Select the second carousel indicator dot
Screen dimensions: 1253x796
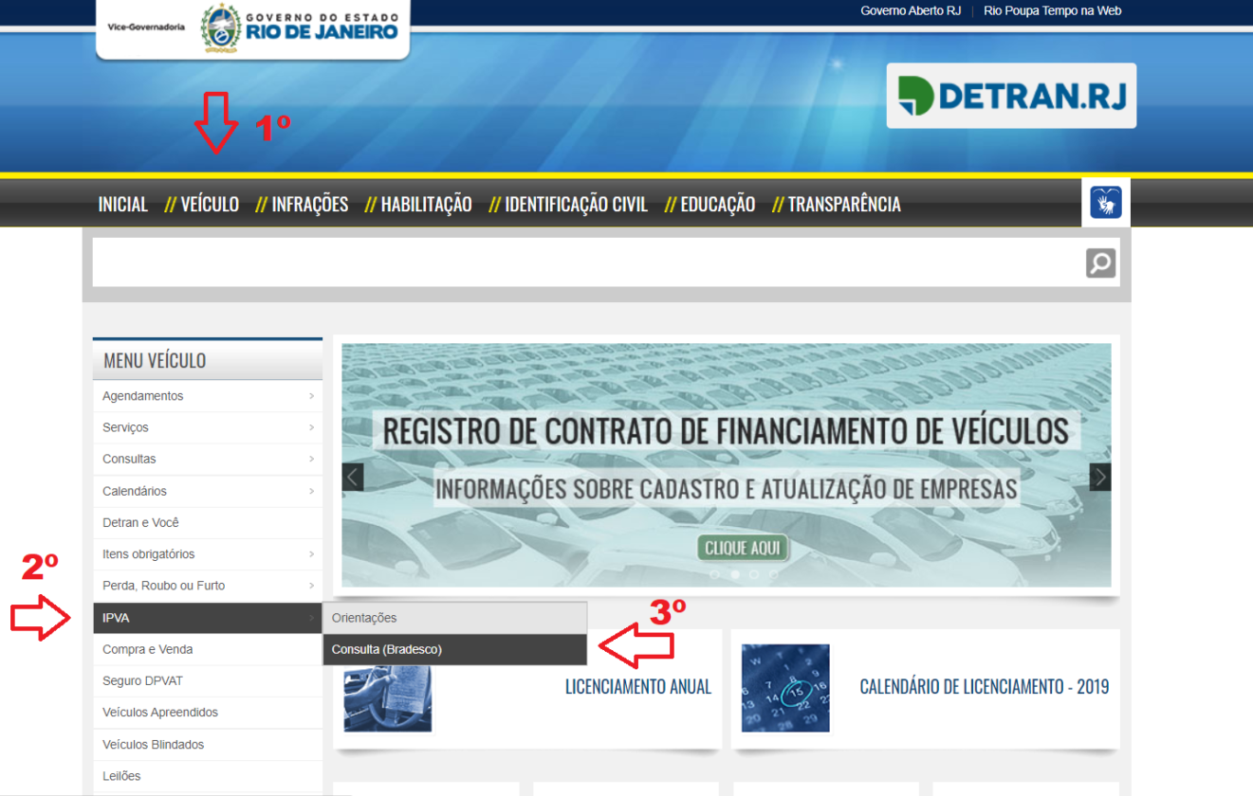click(x=734, y=574)
